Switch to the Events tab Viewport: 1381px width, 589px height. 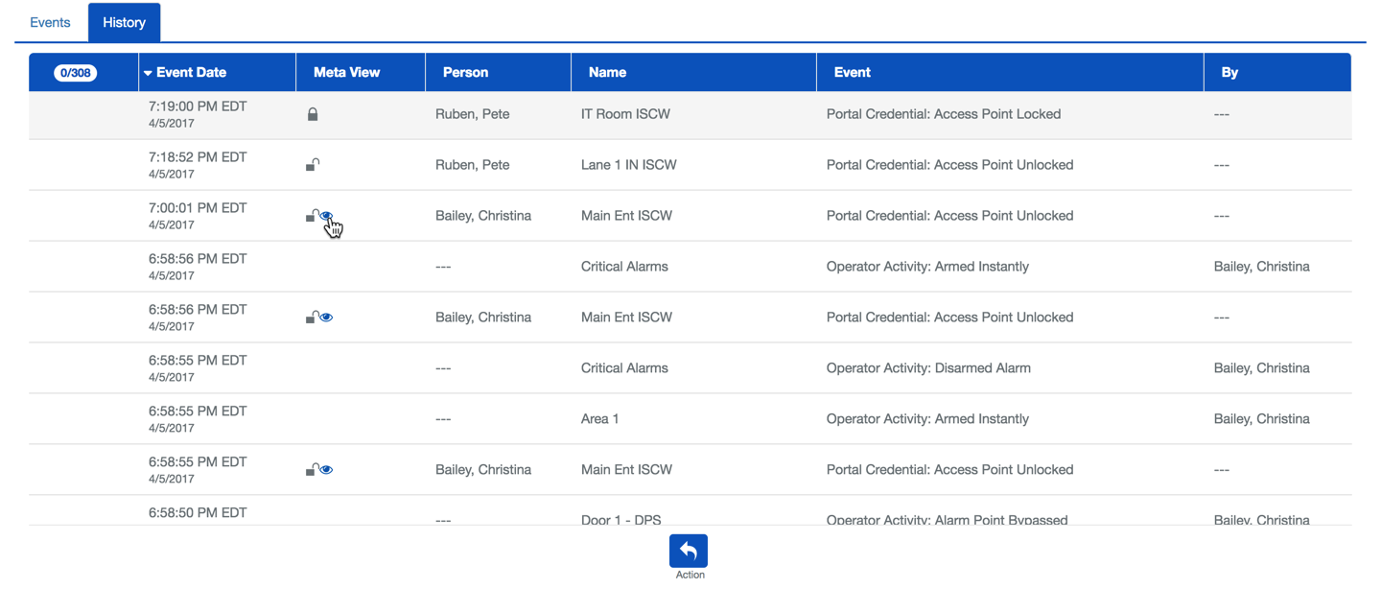pyautogui.click(x=50, y=22)
